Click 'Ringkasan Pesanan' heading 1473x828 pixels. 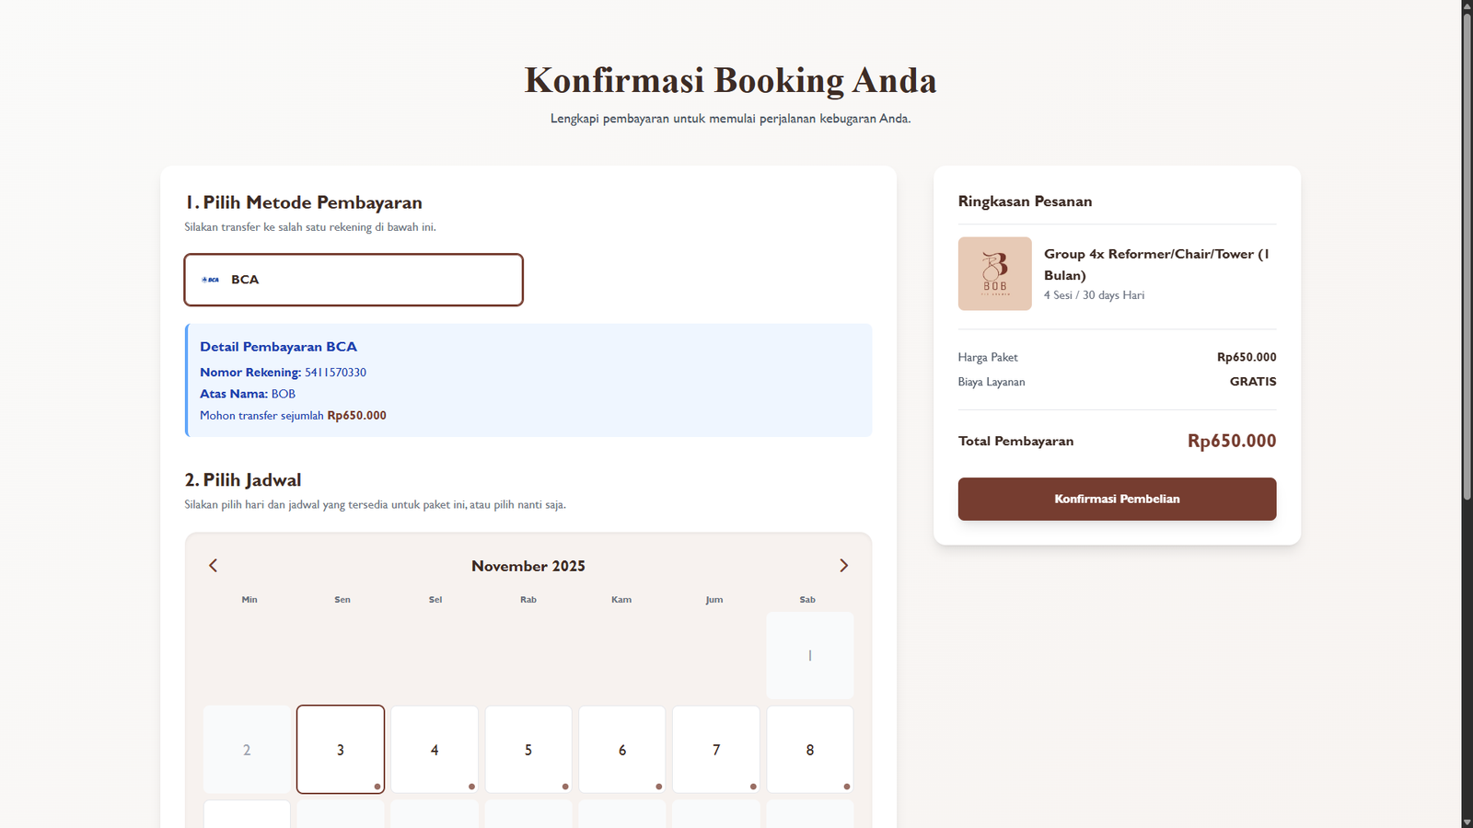[1025, 201]
